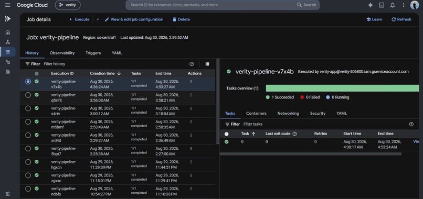Switch to the Triggers tab

point(93,53)
